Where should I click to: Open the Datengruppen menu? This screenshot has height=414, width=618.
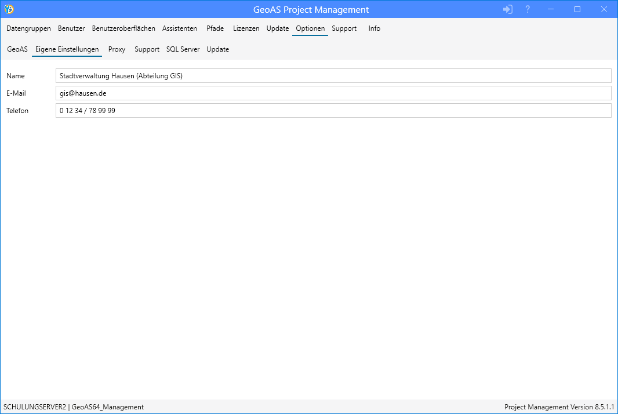[x=28, y=28]
